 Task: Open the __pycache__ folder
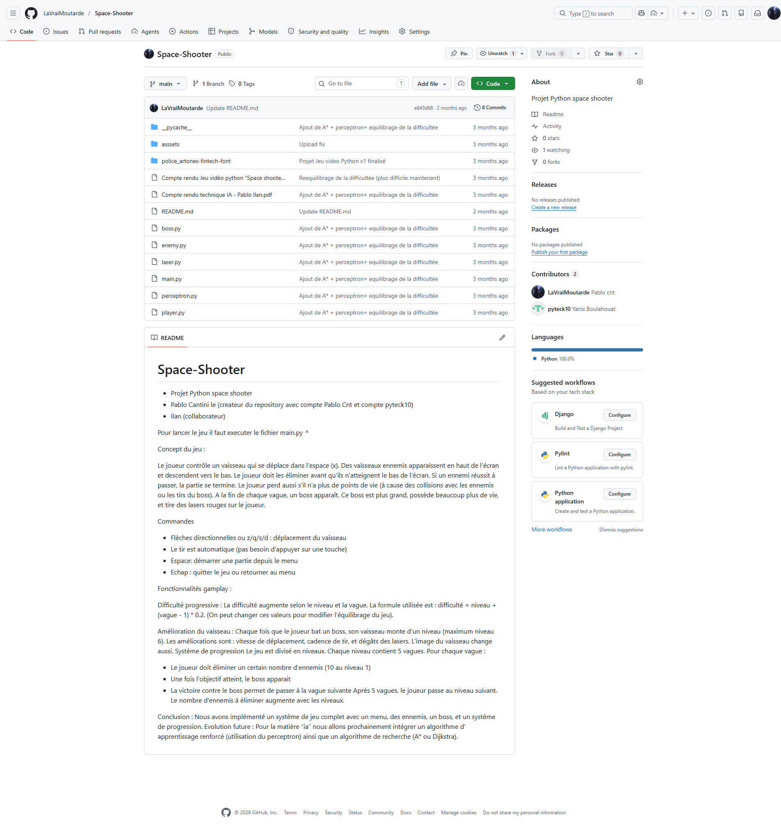(x=176, y=128)
